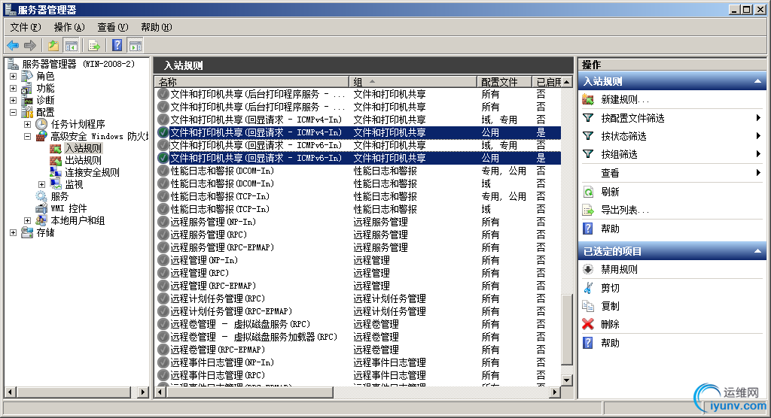Click the 出站规则 tree icon

[56, 160]
